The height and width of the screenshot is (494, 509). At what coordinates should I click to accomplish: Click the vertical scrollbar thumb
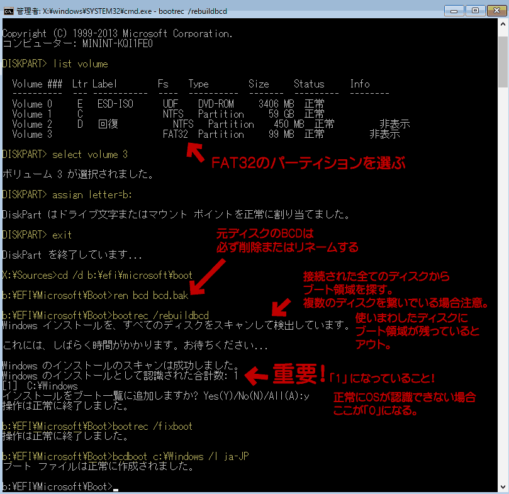coord(503,62)
